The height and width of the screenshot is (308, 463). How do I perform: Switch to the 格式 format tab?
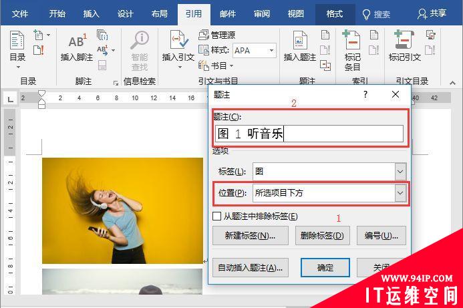click(x=335, y=13)
